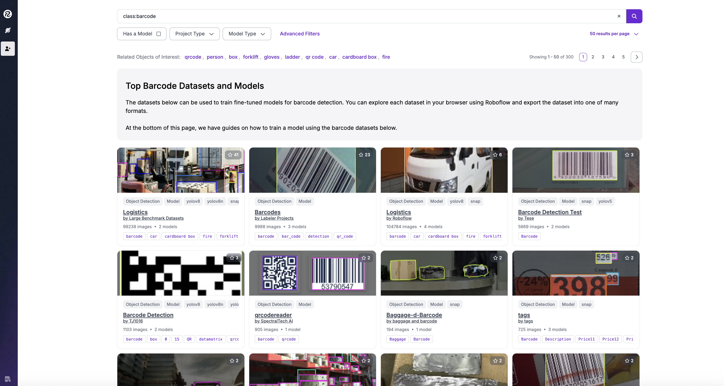
Task: Open the Barcodes card barcode thumbnail
Action: [x=312, y=170]
